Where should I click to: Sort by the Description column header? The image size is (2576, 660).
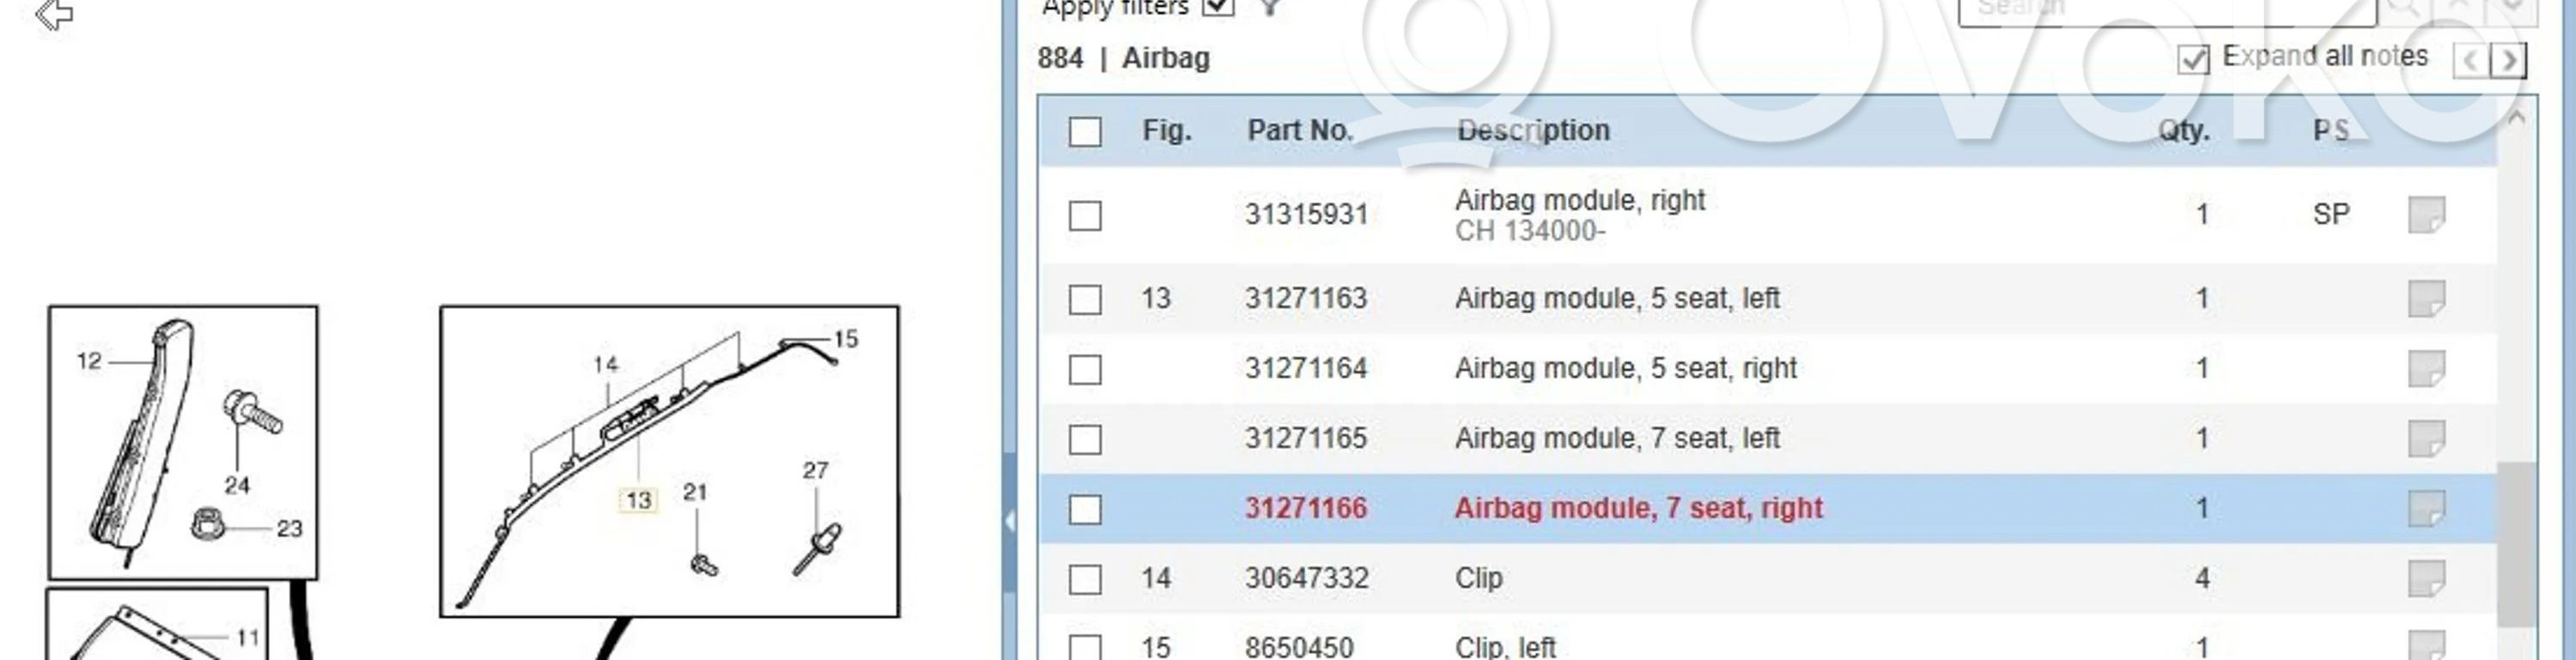(1532, 131)
